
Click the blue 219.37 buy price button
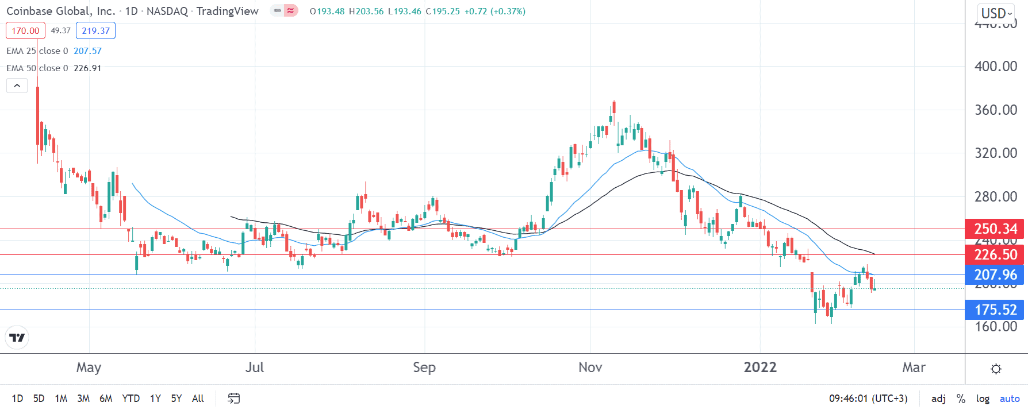95,30
